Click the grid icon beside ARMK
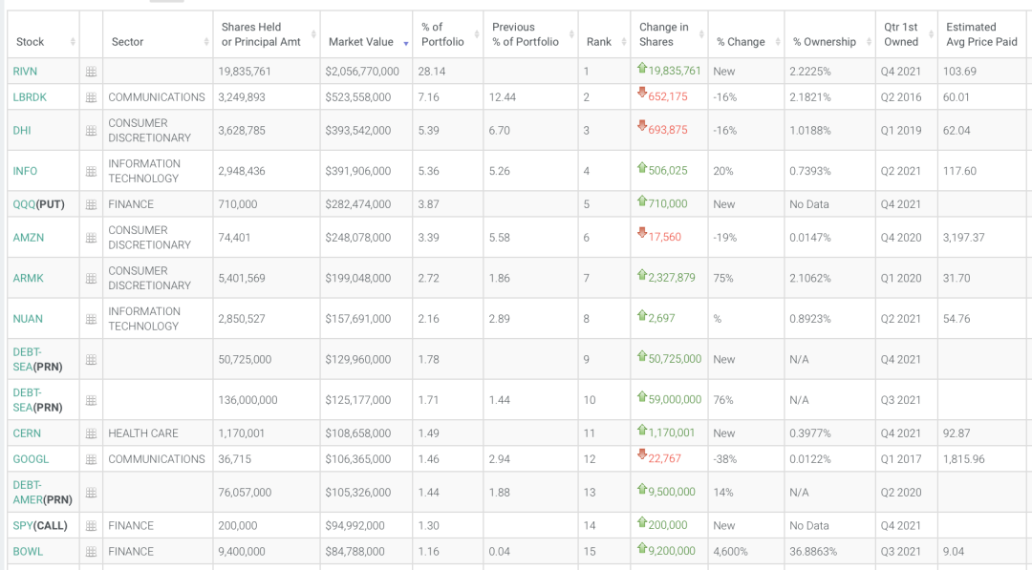 point(91,278)
